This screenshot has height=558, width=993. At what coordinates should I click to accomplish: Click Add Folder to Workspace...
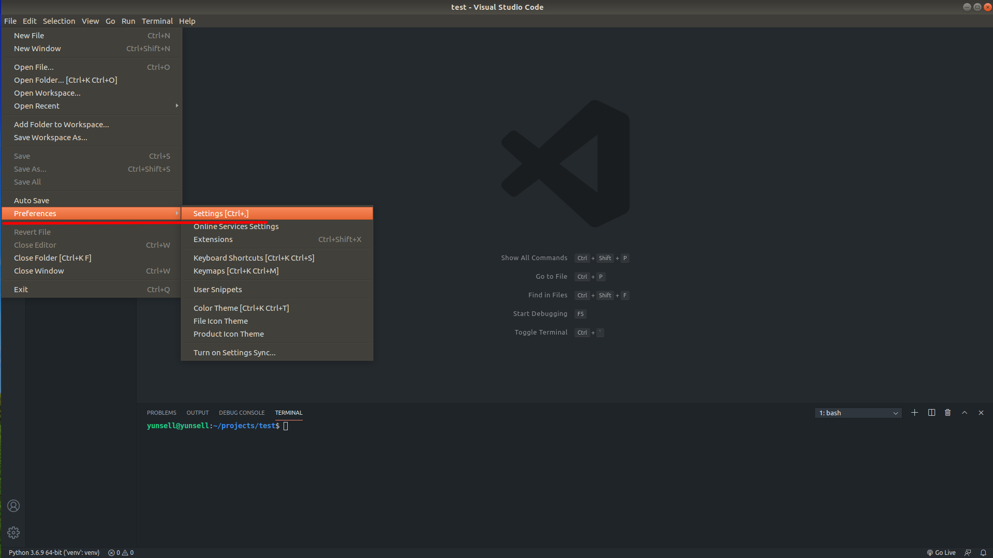coord(92,125)
